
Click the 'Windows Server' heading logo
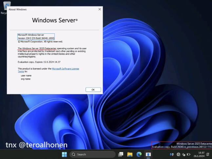[x=55, y=20]
